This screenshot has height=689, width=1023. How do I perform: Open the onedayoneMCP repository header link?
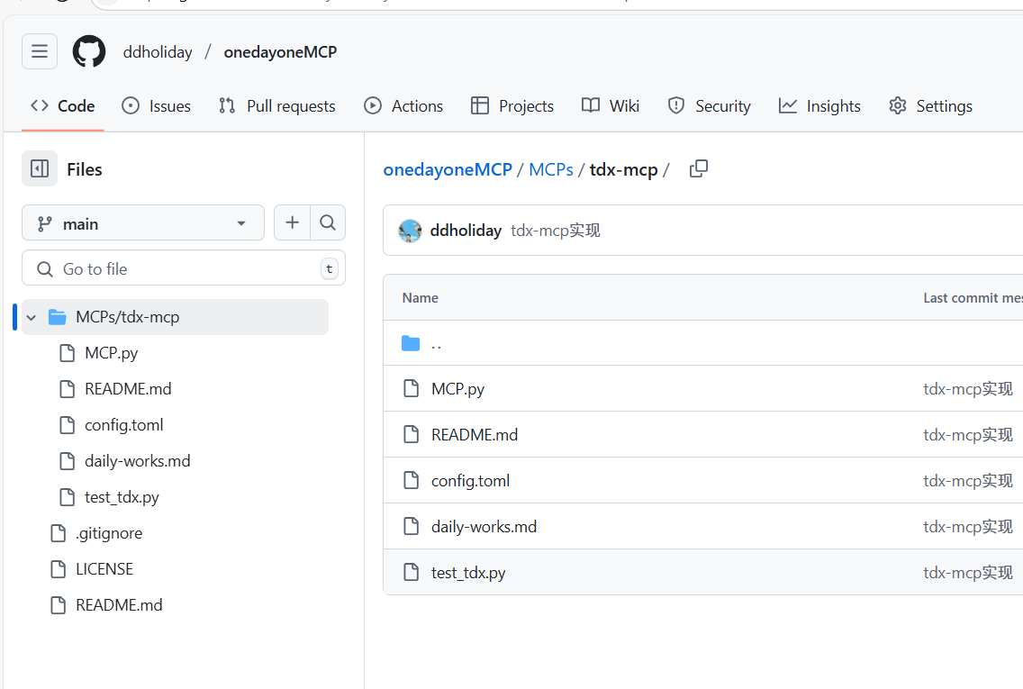pos(280,52)
